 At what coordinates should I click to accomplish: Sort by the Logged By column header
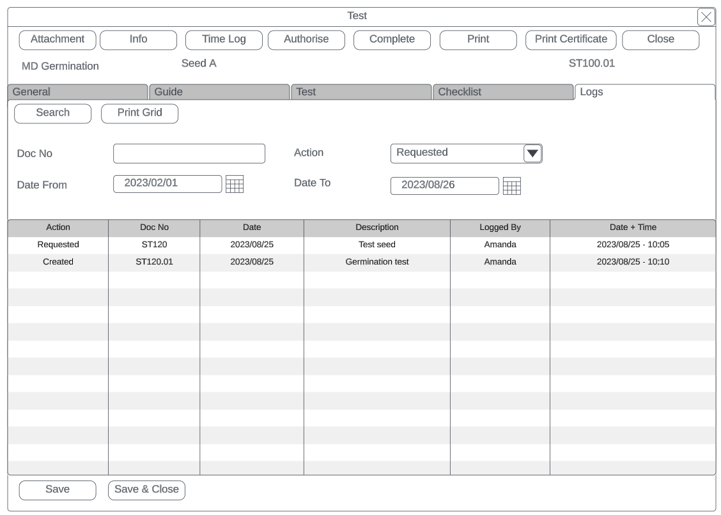(500, 227)
